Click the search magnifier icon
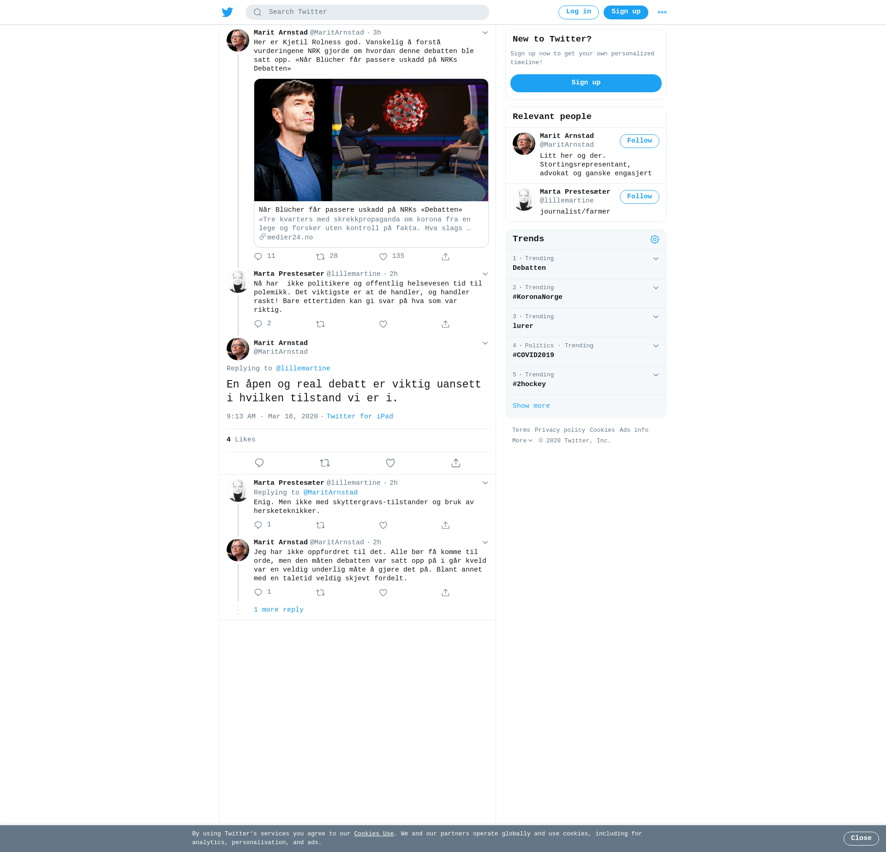886x852 pixels. pyautogui.click(x=257, y=12)
